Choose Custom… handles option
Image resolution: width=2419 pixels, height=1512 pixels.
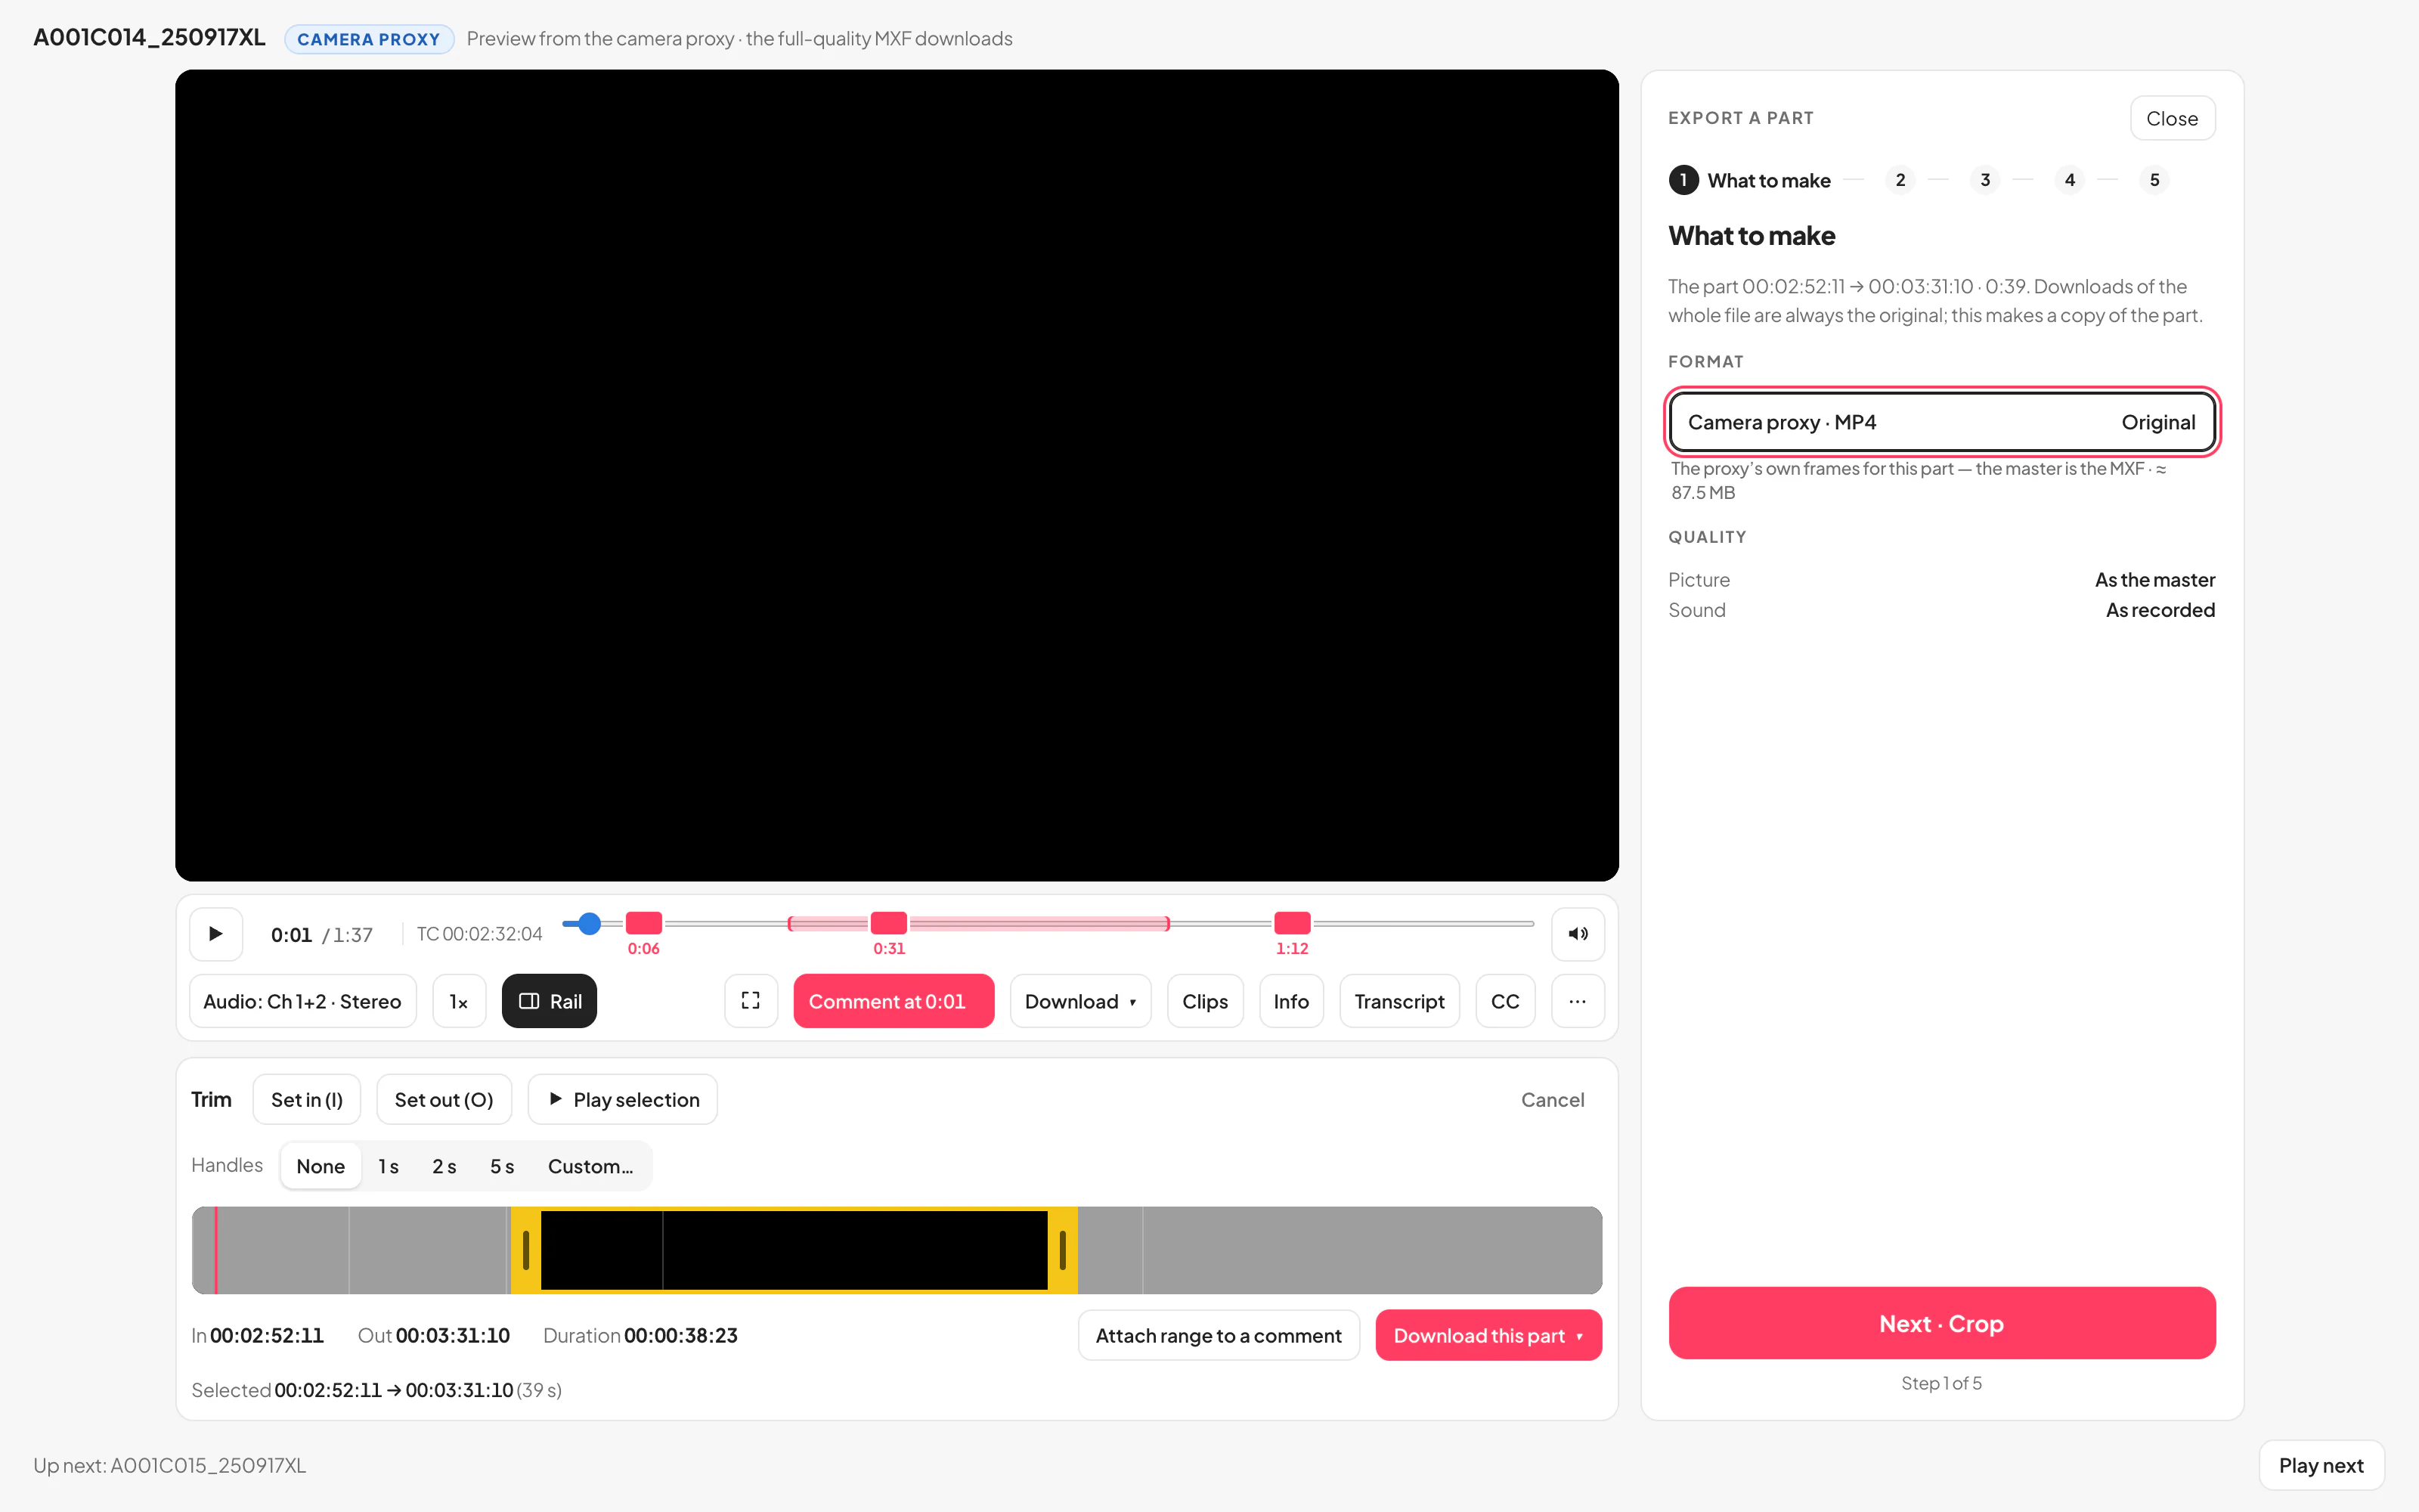pyautogui.click(x=590, y=1166)
